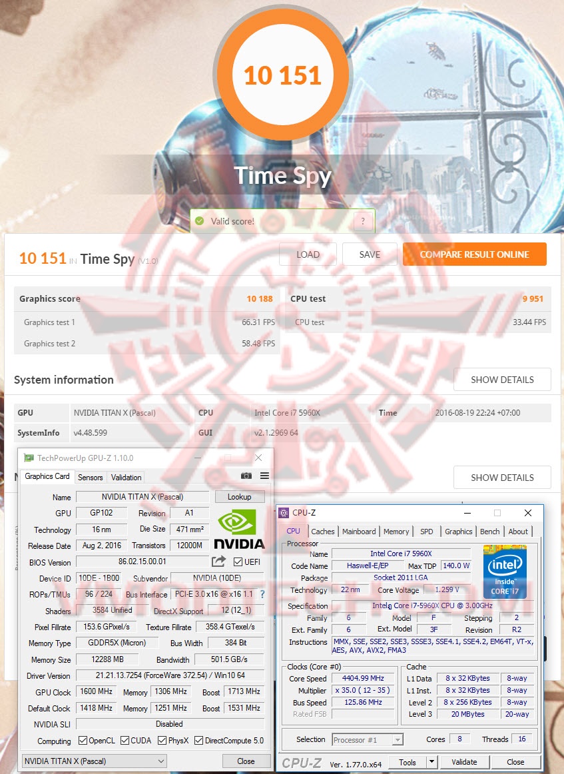Click the CPU test score 9 951

pyautogui.click(x=533, y=298)
